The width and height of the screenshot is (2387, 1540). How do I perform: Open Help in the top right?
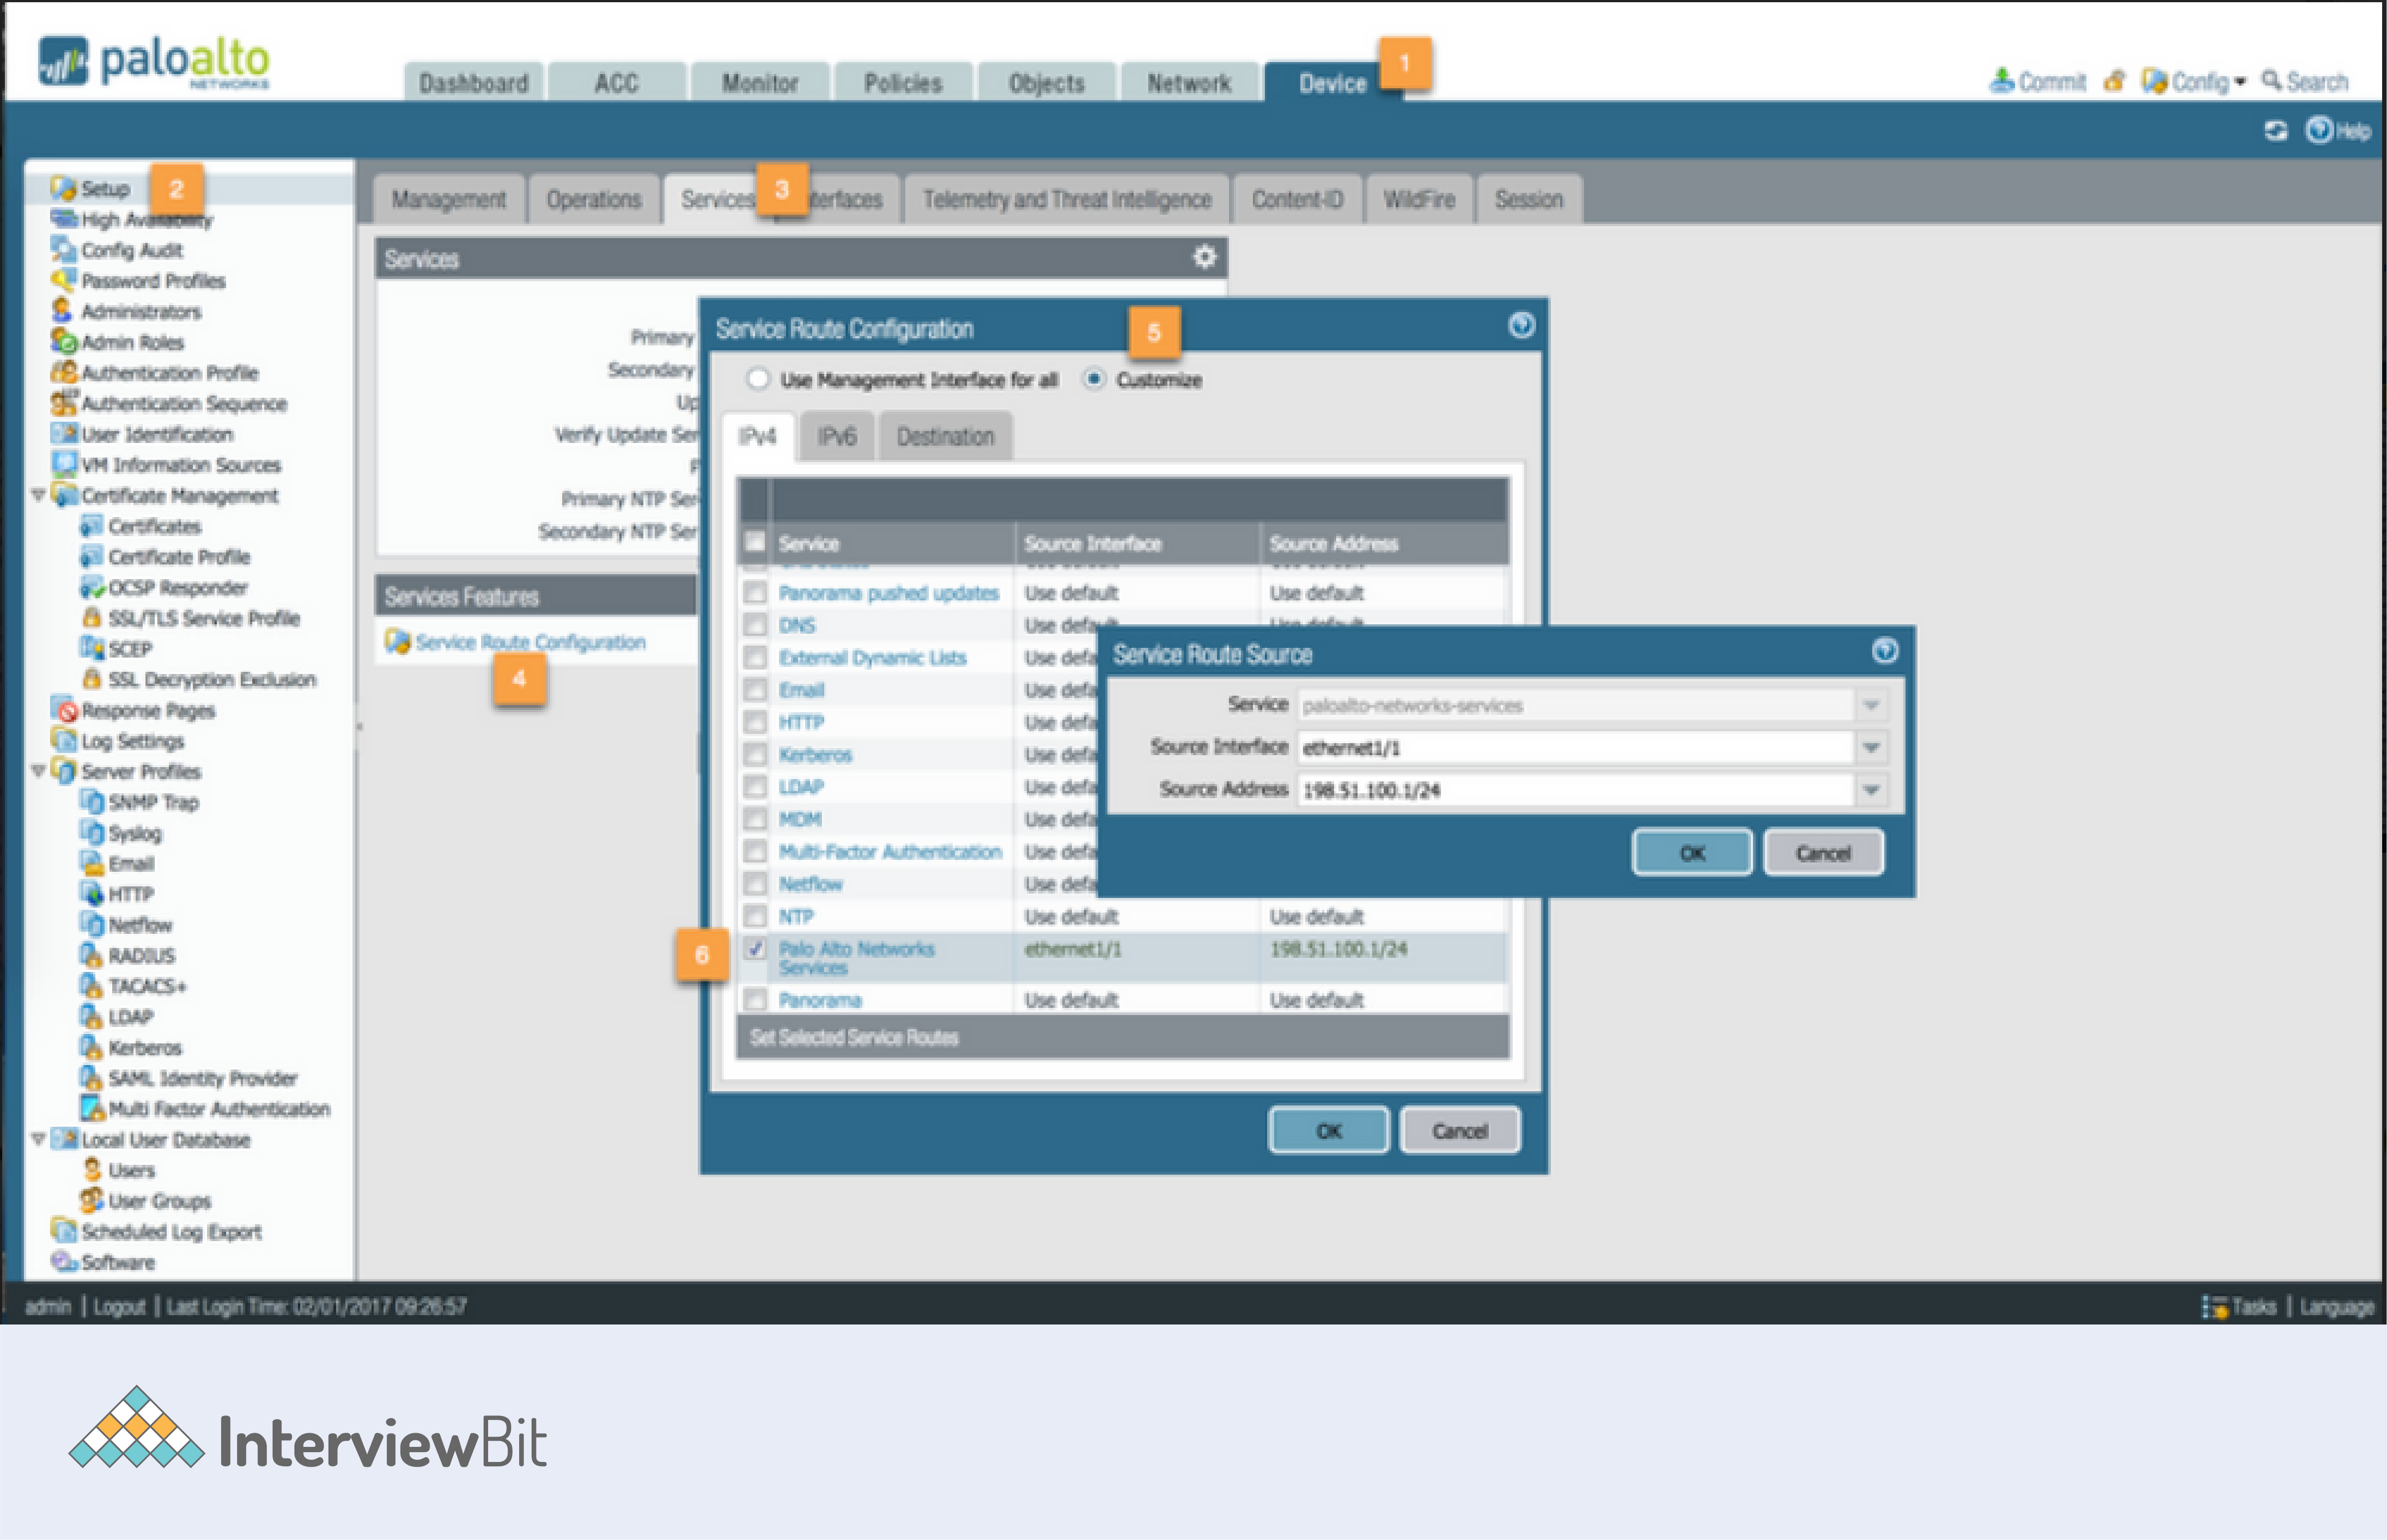tap(2338, 131)
